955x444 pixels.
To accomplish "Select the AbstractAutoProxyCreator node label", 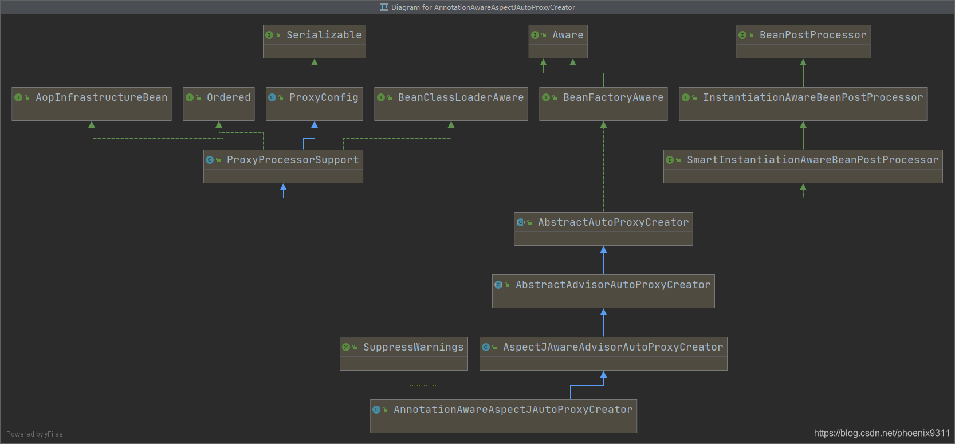I will tap(613, 222).
